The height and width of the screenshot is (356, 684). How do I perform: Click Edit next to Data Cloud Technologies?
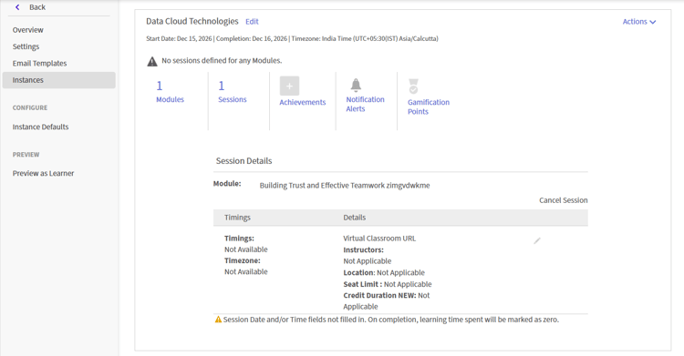pos(252,21)
